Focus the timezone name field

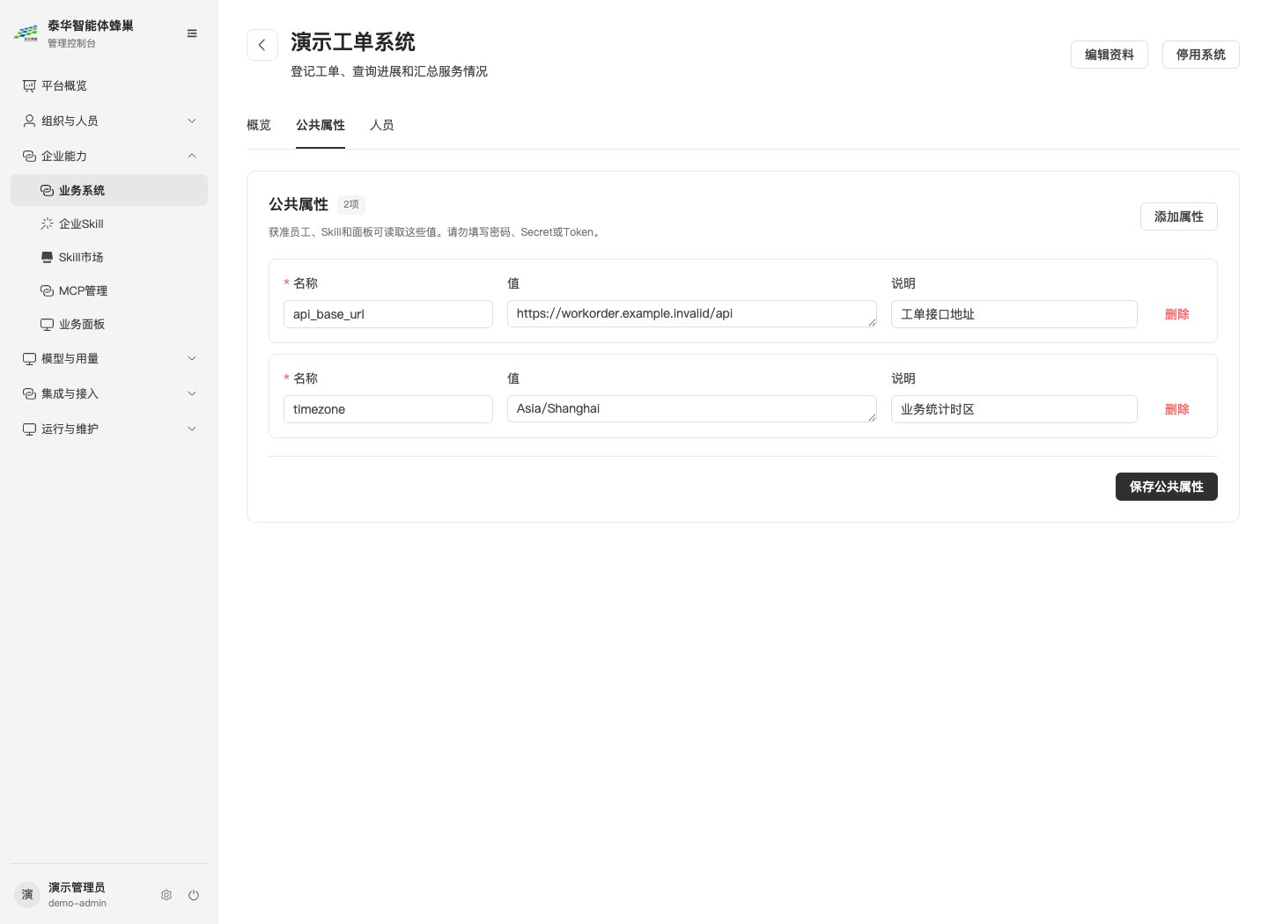tap(388, 409)
